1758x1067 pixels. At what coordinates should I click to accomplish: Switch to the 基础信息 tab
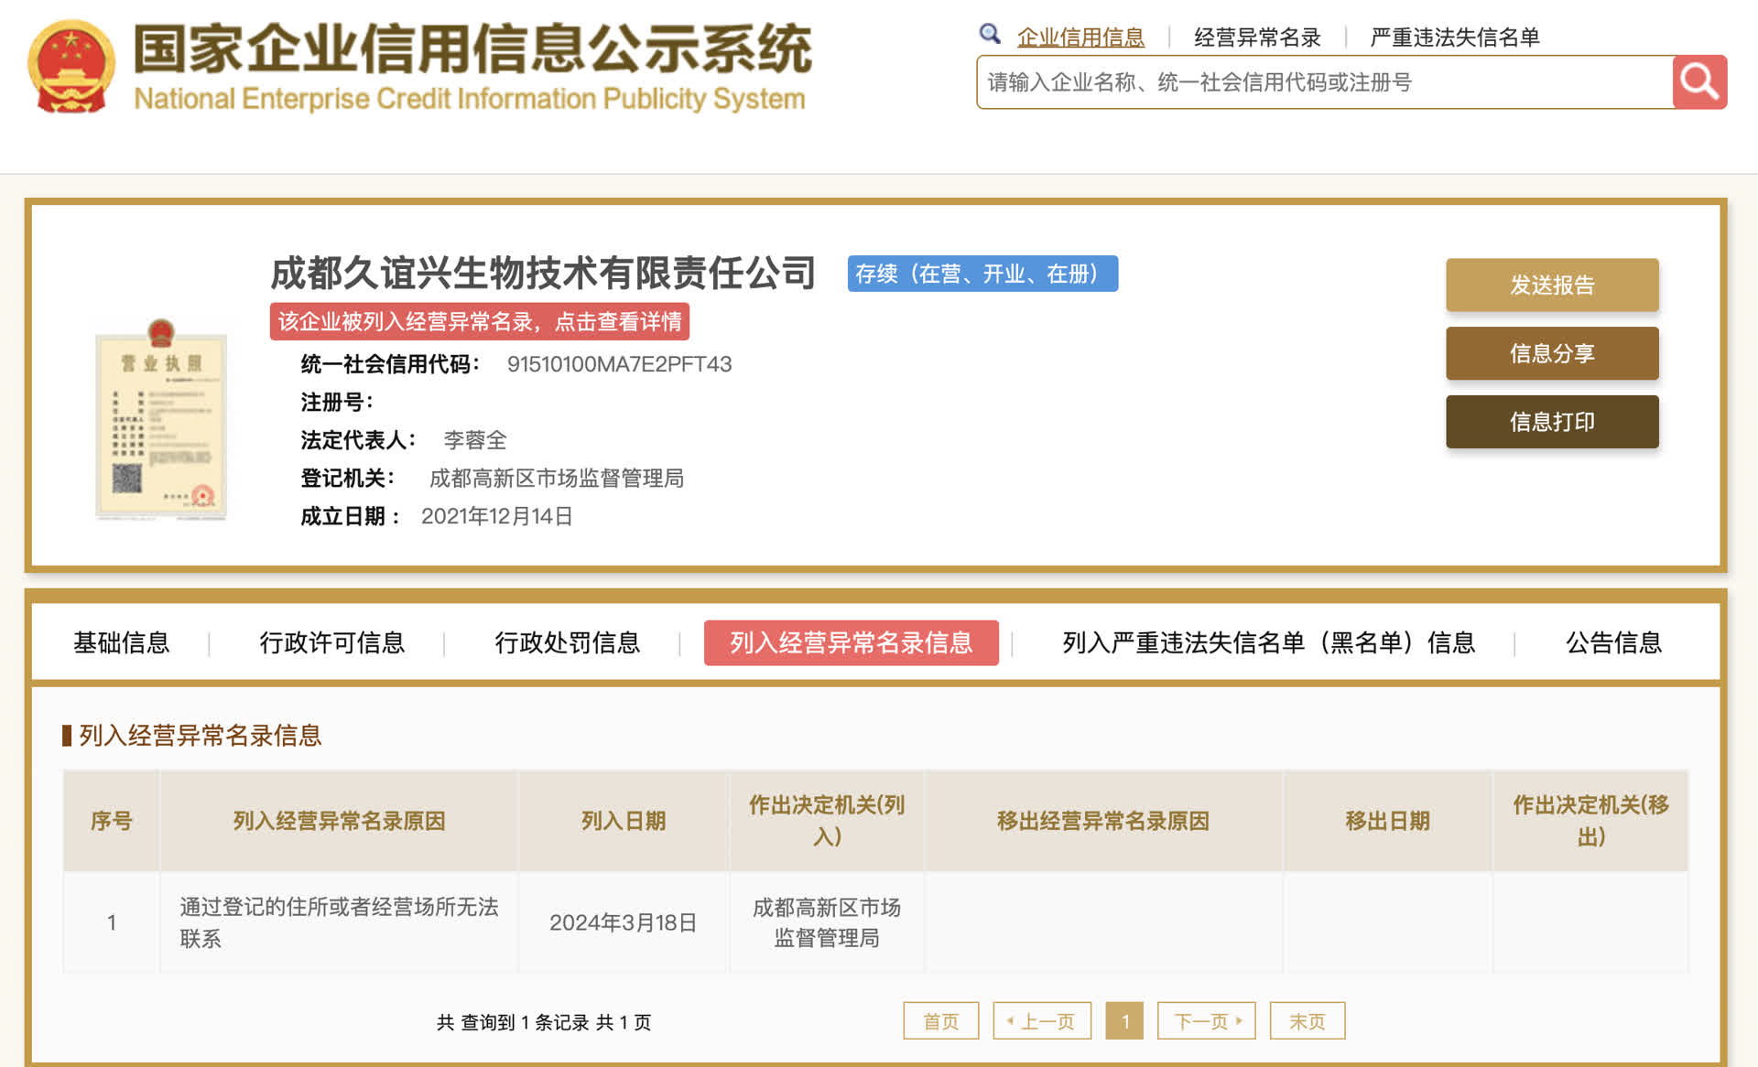pos(122,642)
